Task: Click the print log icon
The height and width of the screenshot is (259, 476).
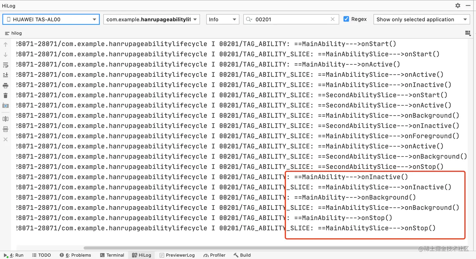Action: 6,85
